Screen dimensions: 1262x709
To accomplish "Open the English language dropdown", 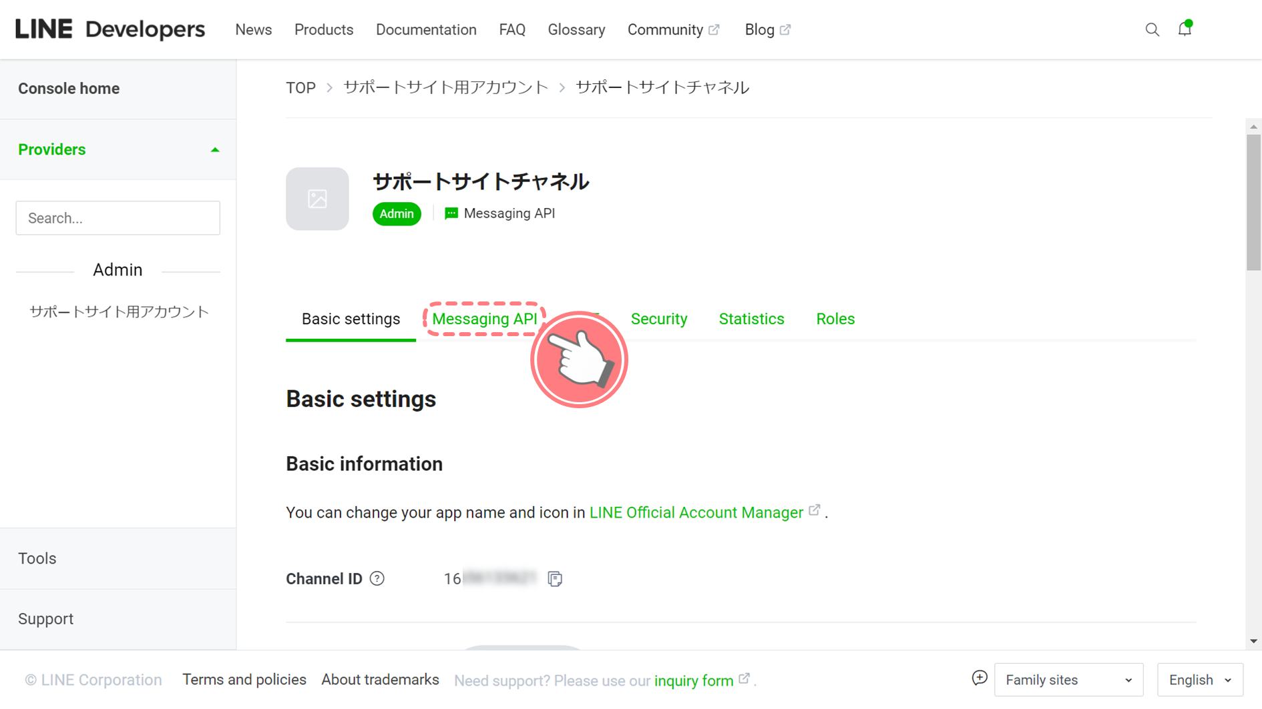I will pos(1200,680).
